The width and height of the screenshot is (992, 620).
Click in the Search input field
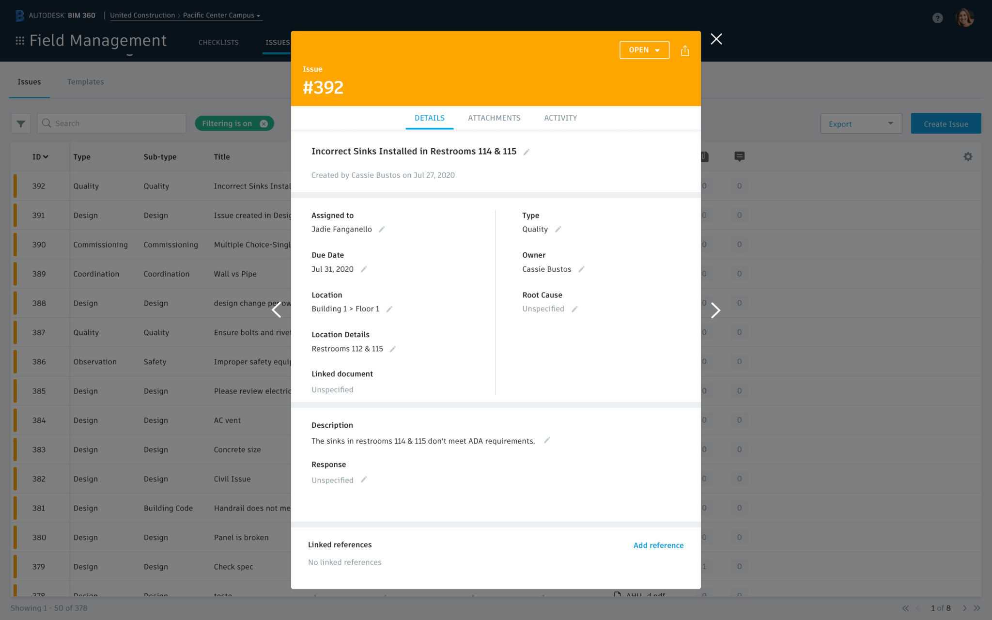pos(111,124)
